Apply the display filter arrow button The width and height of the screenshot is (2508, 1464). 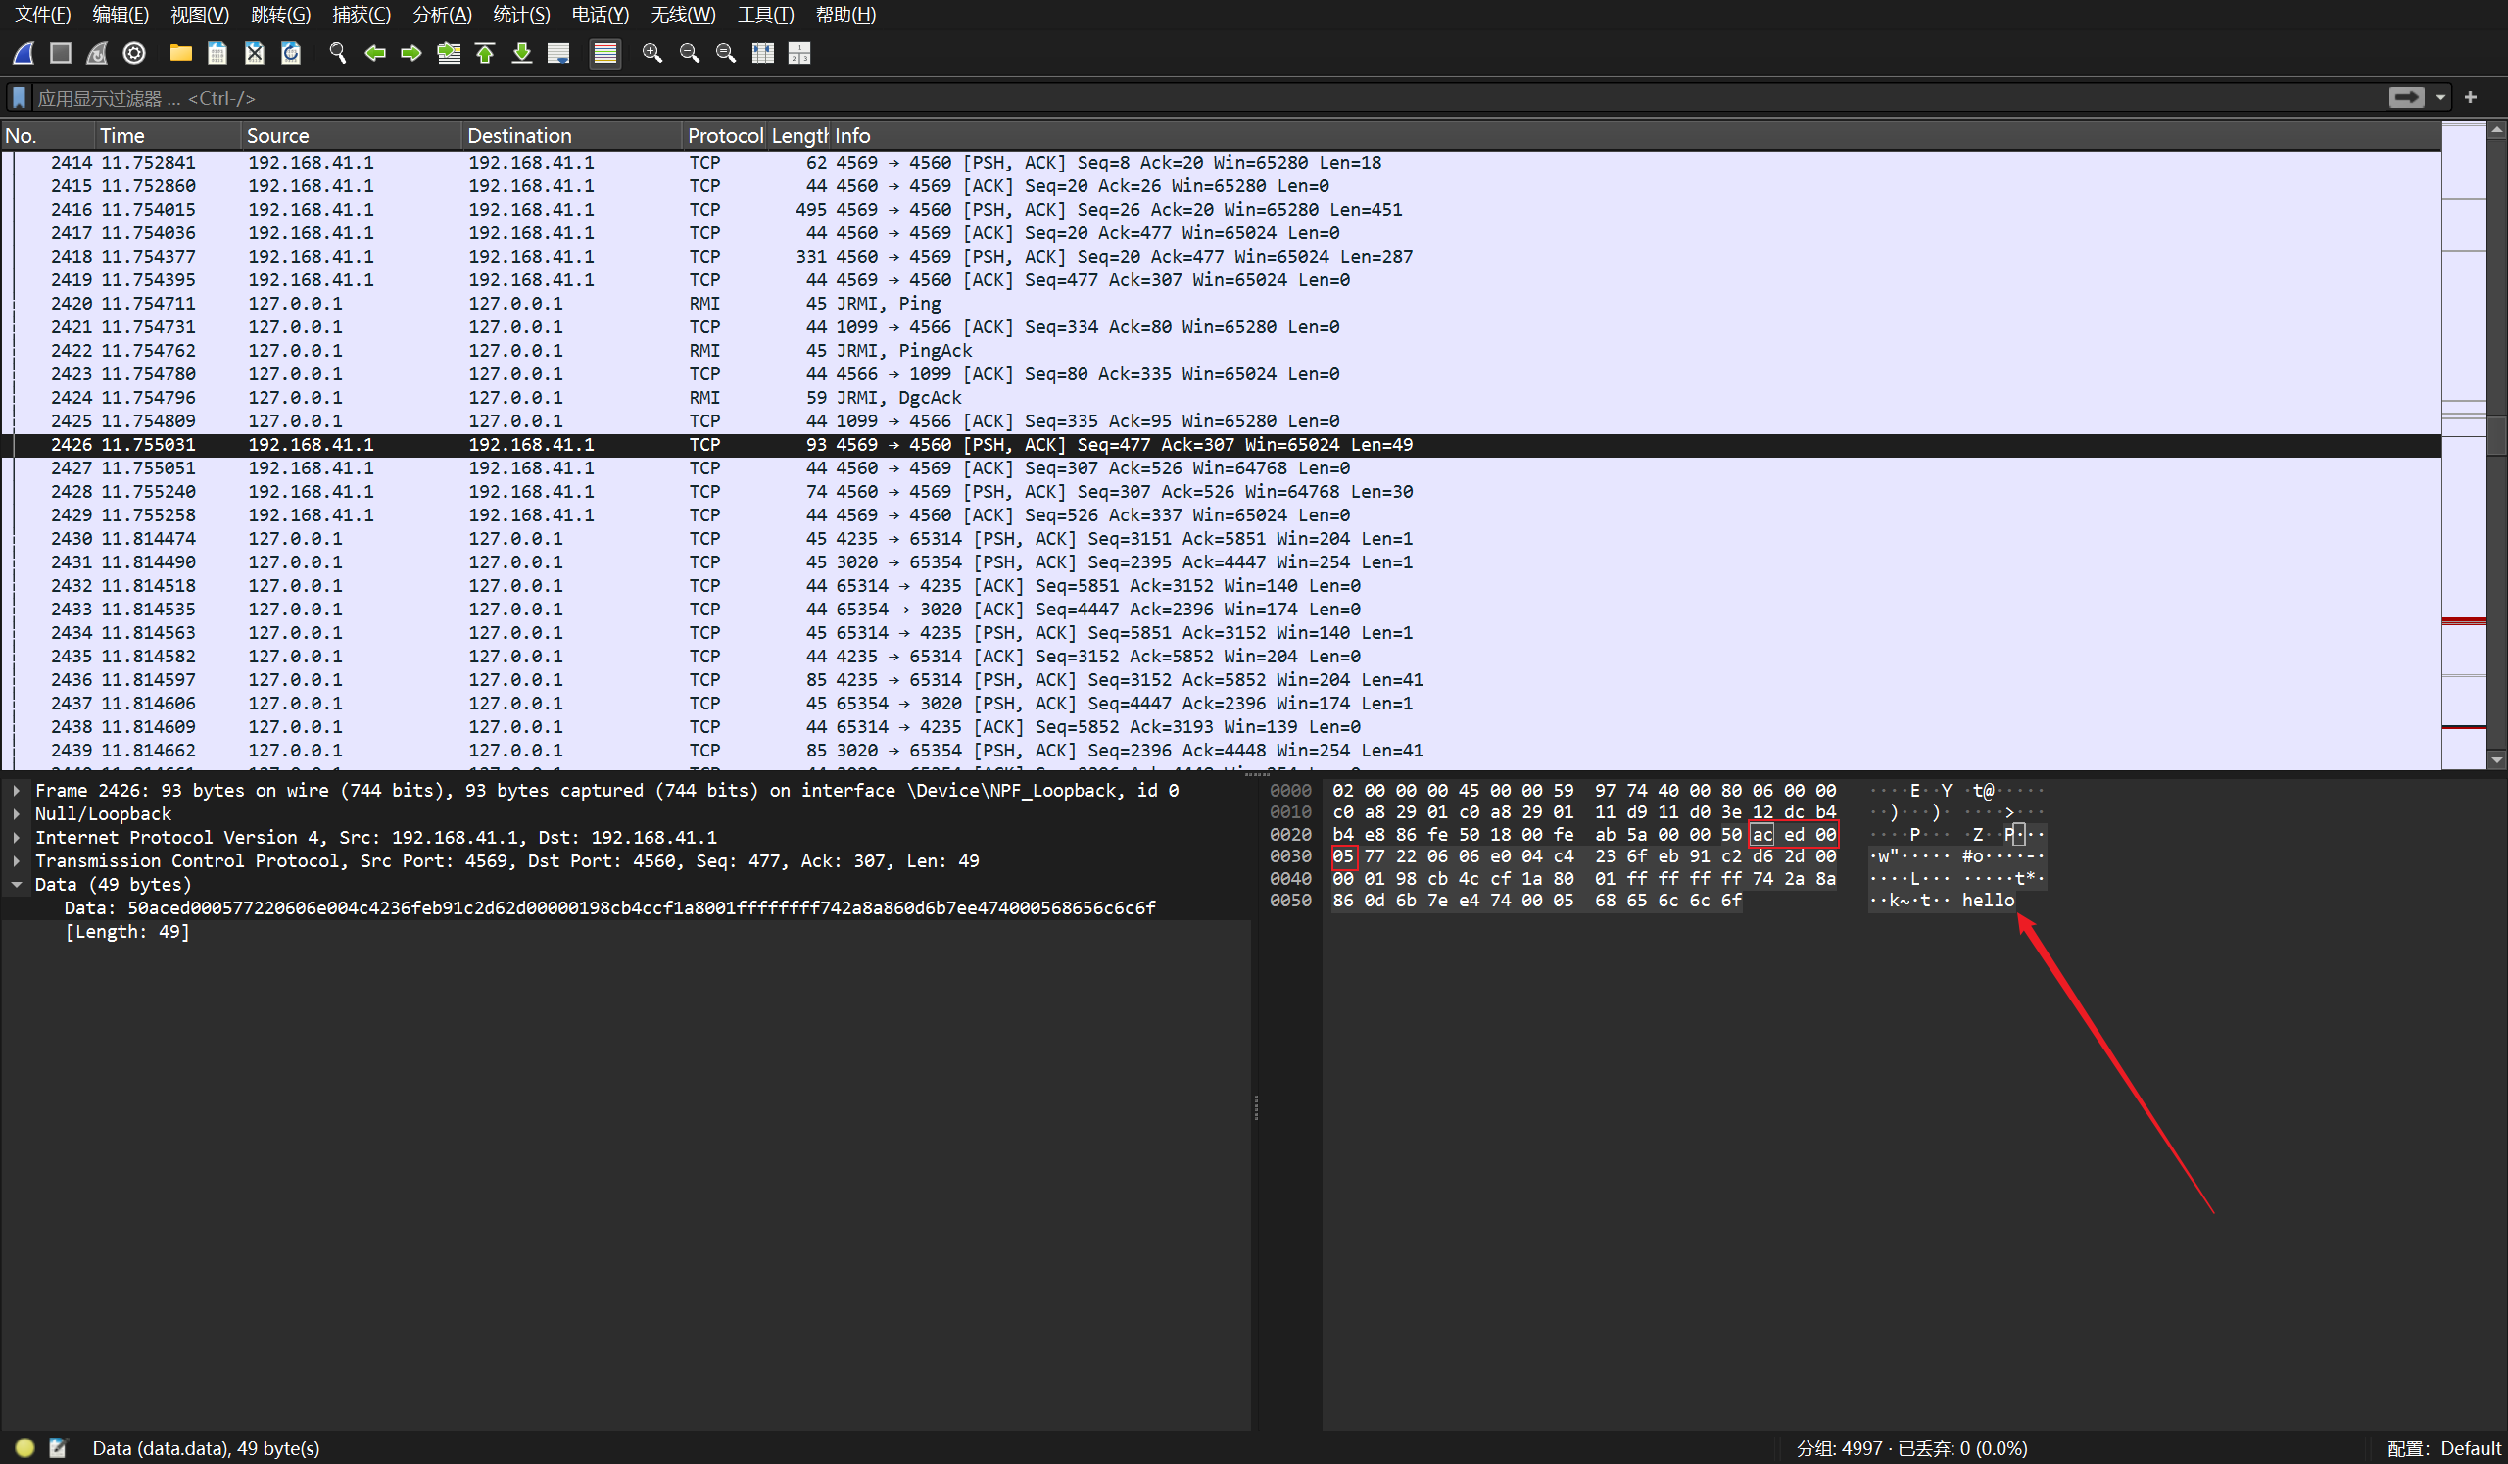click(x=2406, y=97)
